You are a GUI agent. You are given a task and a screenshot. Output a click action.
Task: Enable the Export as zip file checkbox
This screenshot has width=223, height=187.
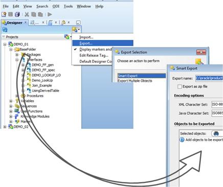point(180,86)
